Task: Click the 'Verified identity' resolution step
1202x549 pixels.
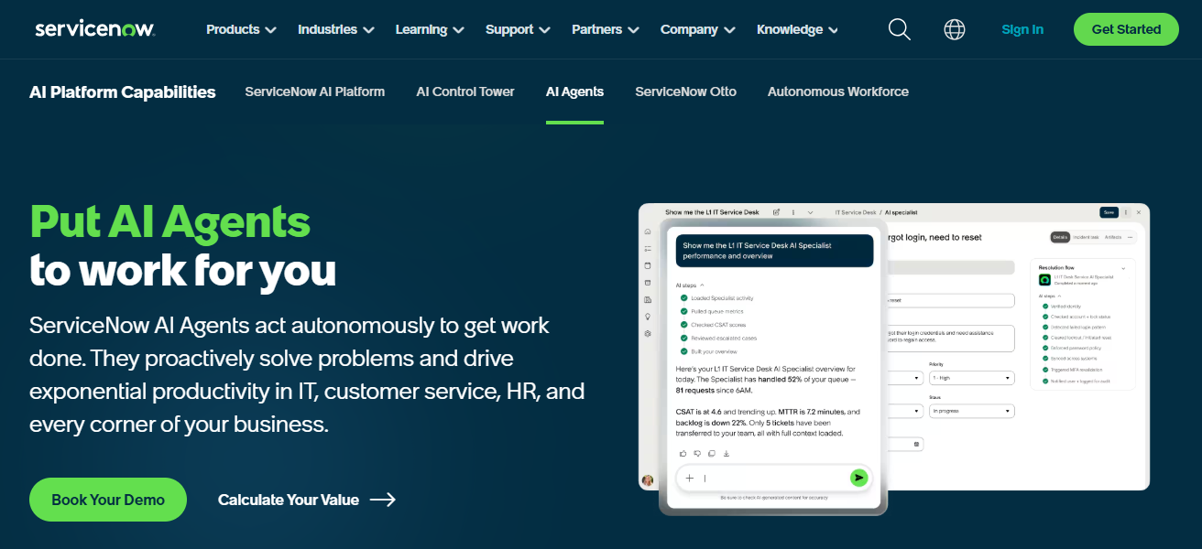Action: (x=1065, y=307)
